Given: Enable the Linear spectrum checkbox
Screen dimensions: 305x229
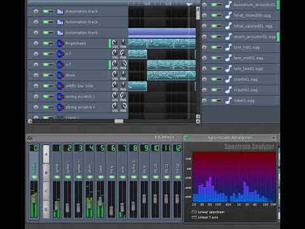Looking at the screenshot, I should [x=194, y=212].
